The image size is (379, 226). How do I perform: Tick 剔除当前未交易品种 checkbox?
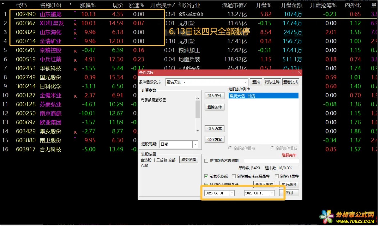click(234, 176)
